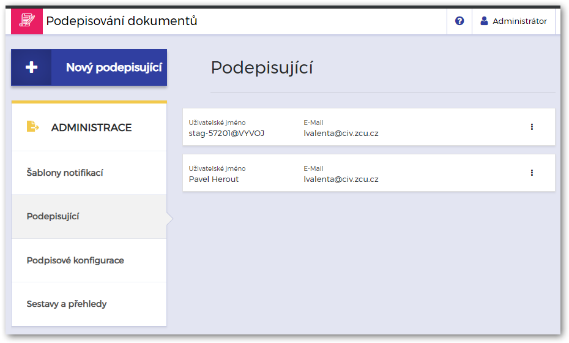Click the e-mail in the stag-57201@VYVOJ row
This screenshot has width=569, height=343.
[x=341, y=133]
